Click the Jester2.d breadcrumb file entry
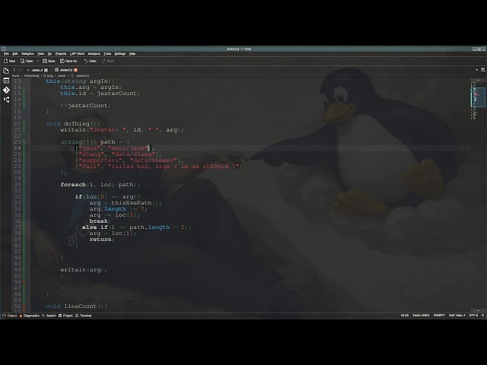487x365 pixels. coord(81,76)
